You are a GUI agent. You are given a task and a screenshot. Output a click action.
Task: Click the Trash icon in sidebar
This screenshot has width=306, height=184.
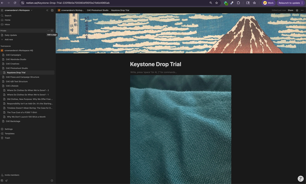tap(7, 138)
